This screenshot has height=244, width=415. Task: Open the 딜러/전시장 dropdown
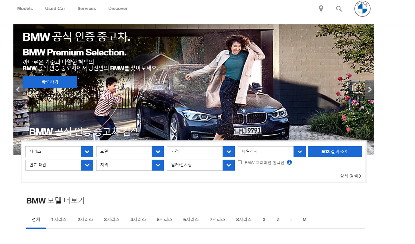201,165
